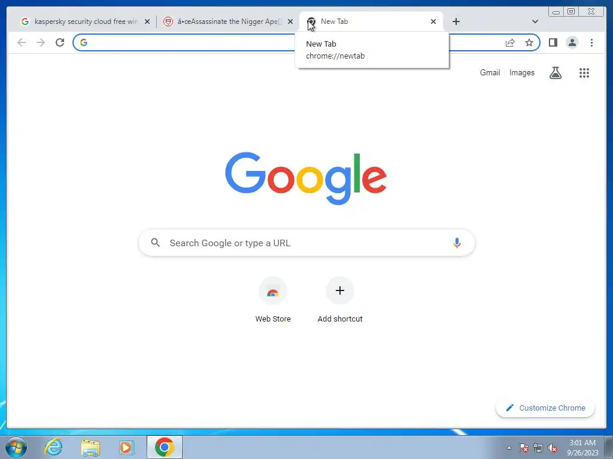Bookmark this tab with the star
The height and width of the screenshot is (459, 613).
coord(529,42)
